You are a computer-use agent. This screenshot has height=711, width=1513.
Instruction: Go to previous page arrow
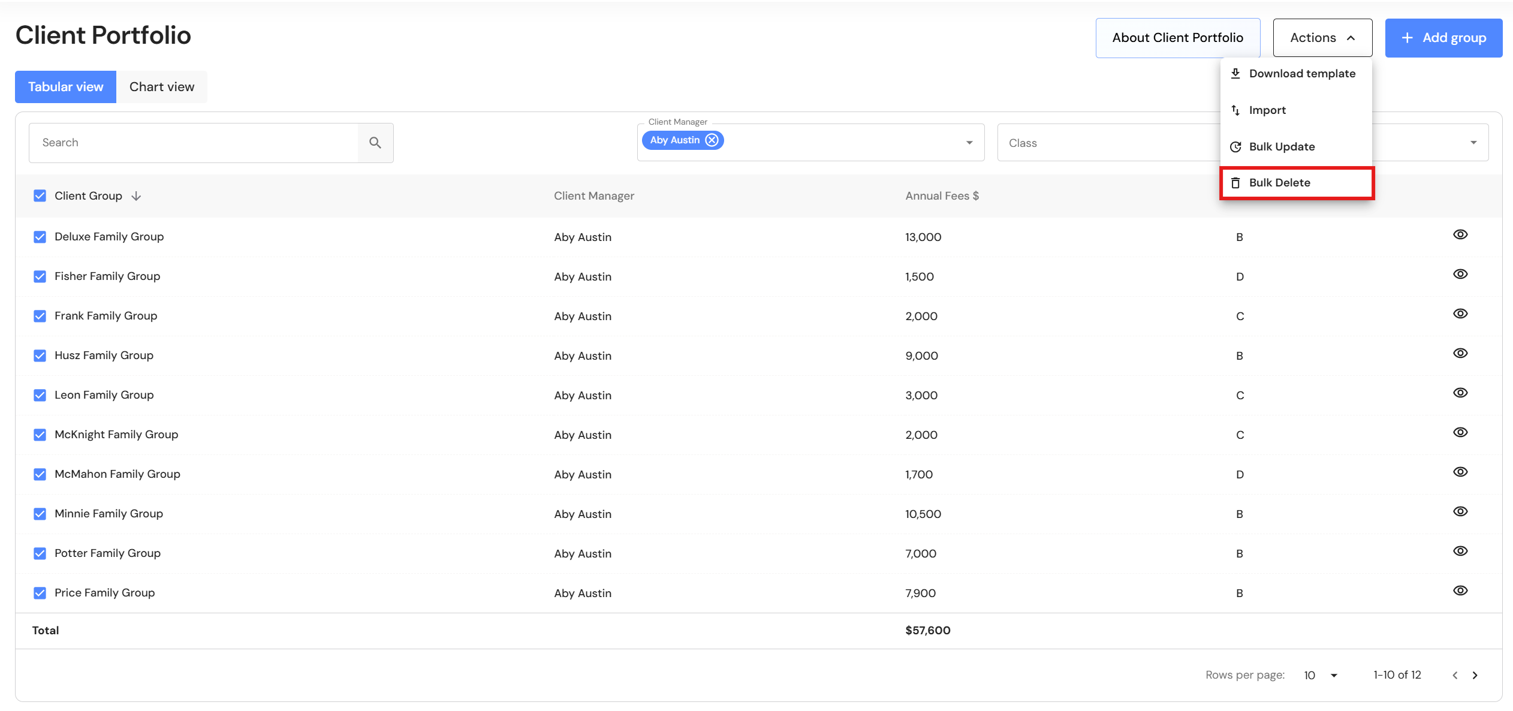[1455, 675]
